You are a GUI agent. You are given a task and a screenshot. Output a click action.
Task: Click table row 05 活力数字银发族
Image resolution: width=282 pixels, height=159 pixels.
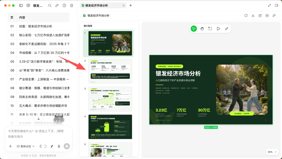tap(38, 61)
